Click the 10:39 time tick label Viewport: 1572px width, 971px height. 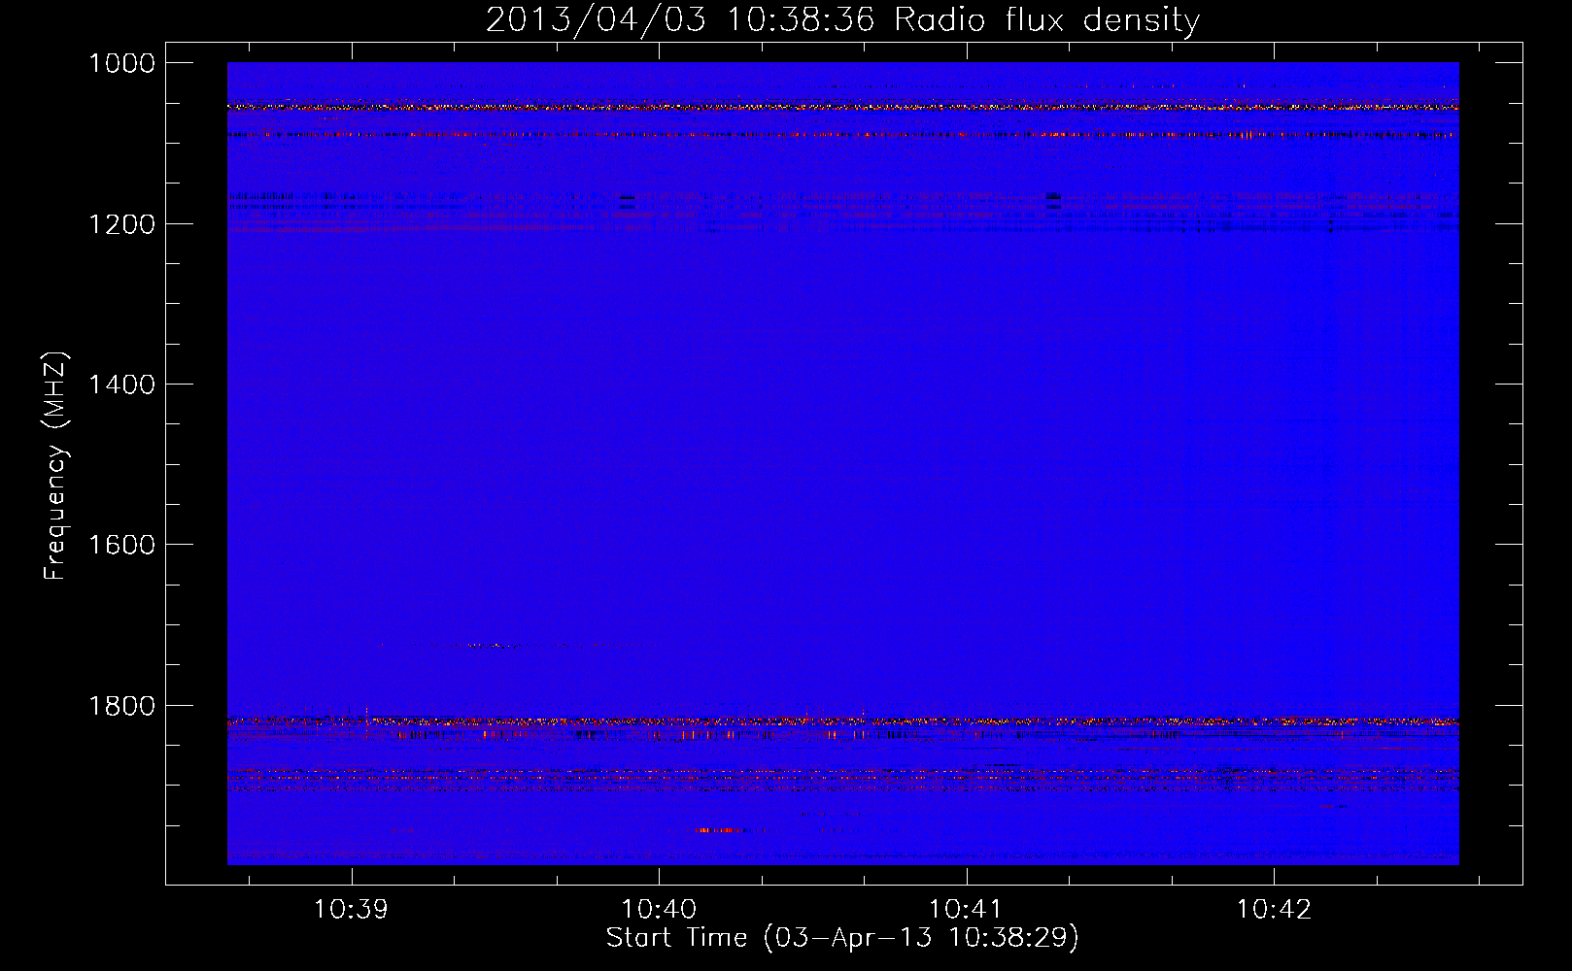[351, 910]
